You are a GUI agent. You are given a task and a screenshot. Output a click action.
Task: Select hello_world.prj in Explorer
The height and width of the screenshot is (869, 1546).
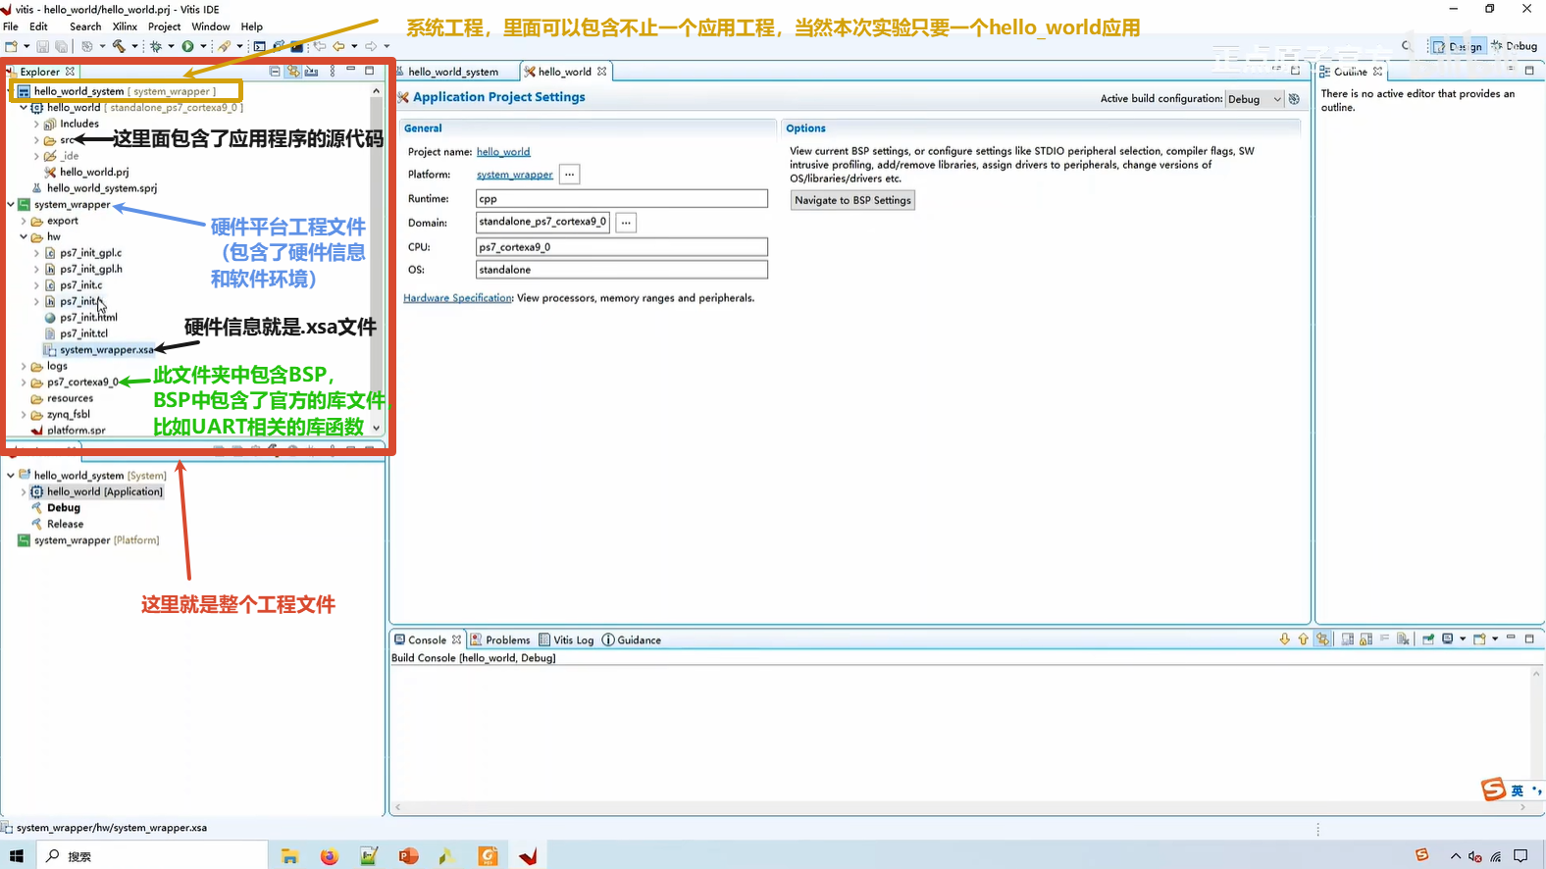tap(94, 172)
